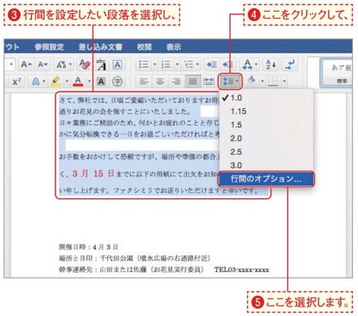Image resolution: width=358 pixels, height=316 pixels.
Task: Click the red date 3月15日
Action: click(x=94, y=173)
